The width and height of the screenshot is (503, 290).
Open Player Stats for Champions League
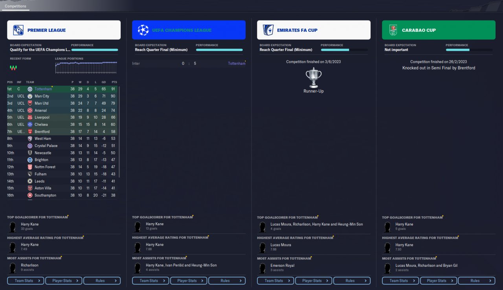189,281
